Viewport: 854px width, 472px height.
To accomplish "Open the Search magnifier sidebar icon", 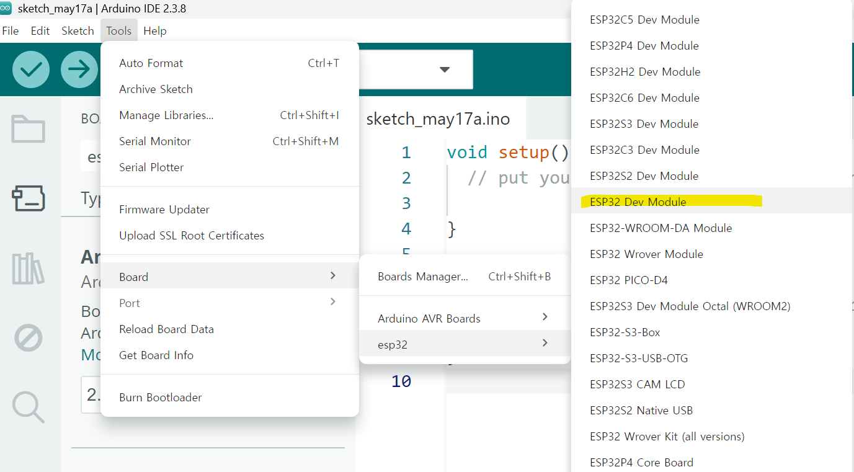I will tap(29, 407).
